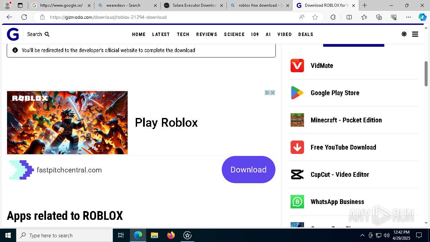Launch Firefox from taskbar
Image resolution: width=430 pixels, height=242 pixels.
click(x=171, y=235)
